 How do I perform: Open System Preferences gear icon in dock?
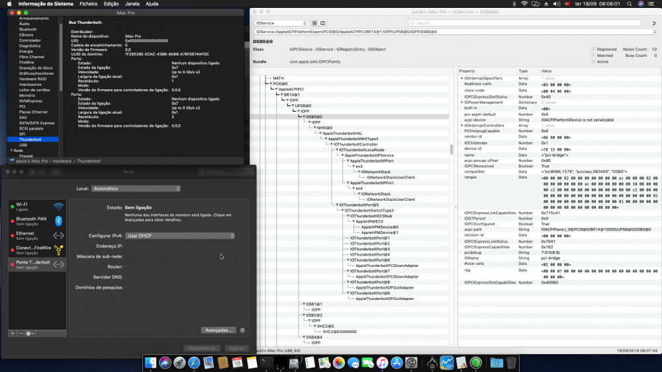coord(411,363)
